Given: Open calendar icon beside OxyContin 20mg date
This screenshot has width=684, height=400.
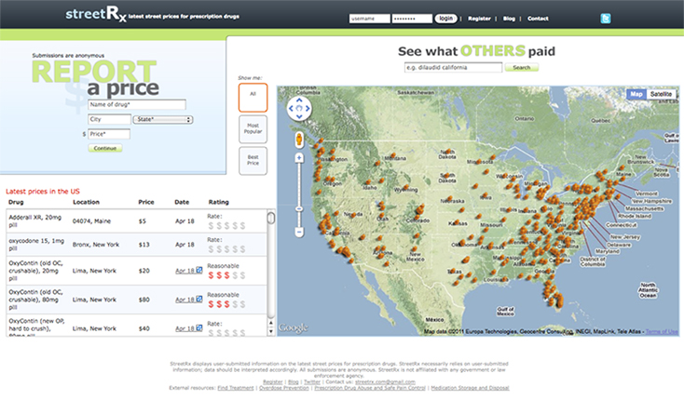Looking at the screenshot, I should (x=198, y=271).
